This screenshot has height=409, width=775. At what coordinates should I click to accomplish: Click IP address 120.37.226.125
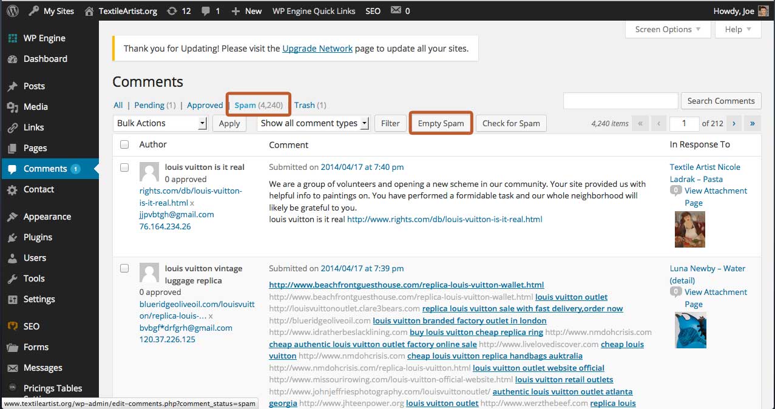click(168, 339)
